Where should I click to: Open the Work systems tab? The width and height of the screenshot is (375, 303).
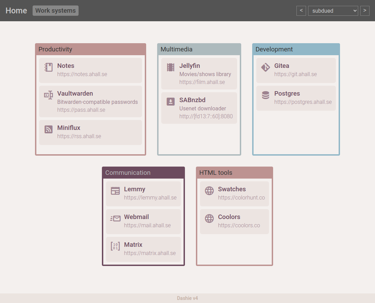56,11
